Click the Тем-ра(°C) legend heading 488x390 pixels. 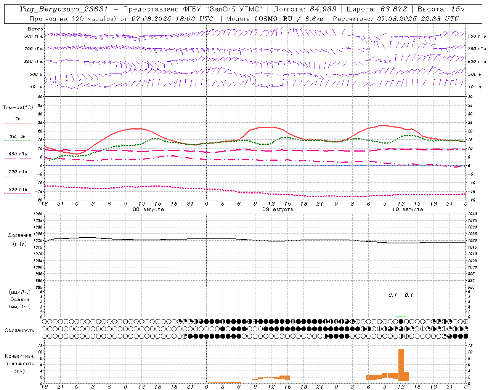click(18, 107)
